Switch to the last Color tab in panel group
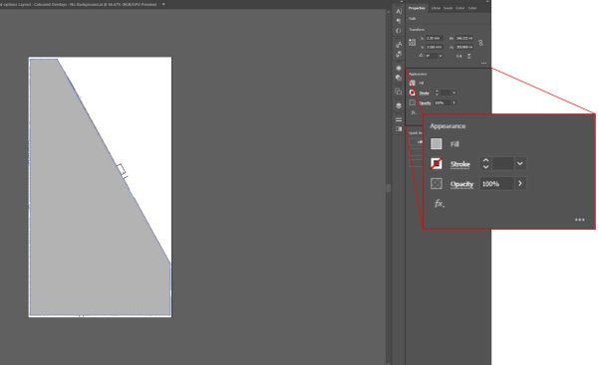Viewport: 599px width, 365px height. [472, 8]
